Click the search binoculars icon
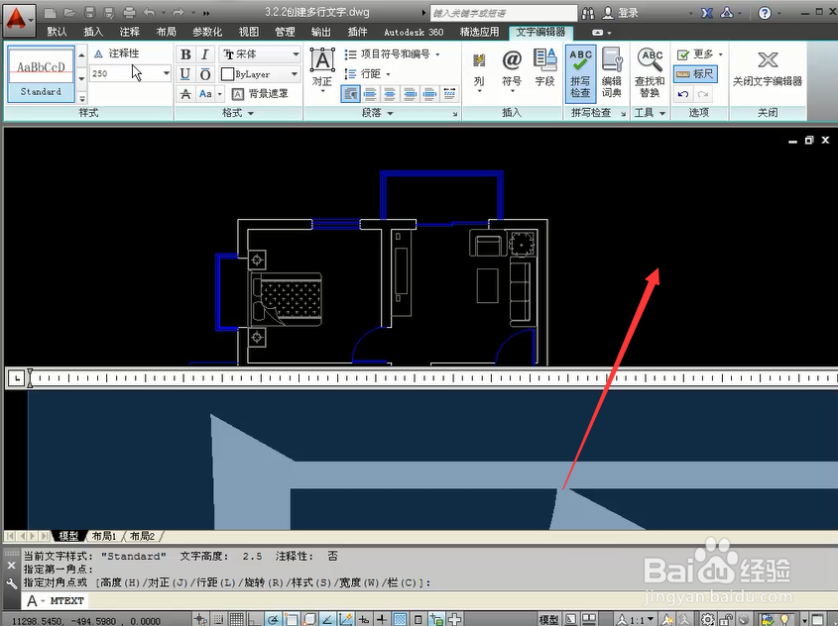This screenshot has width=838, height=626. [588, 13]
